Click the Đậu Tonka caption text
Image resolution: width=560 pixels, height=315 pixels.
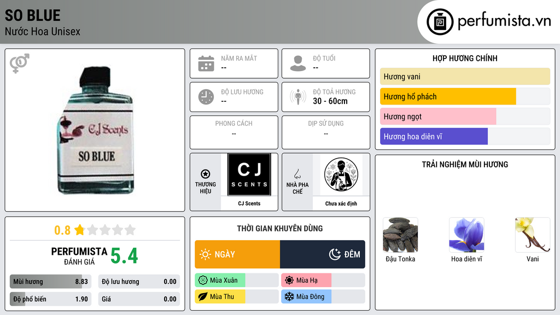click(x=400, y=259)
